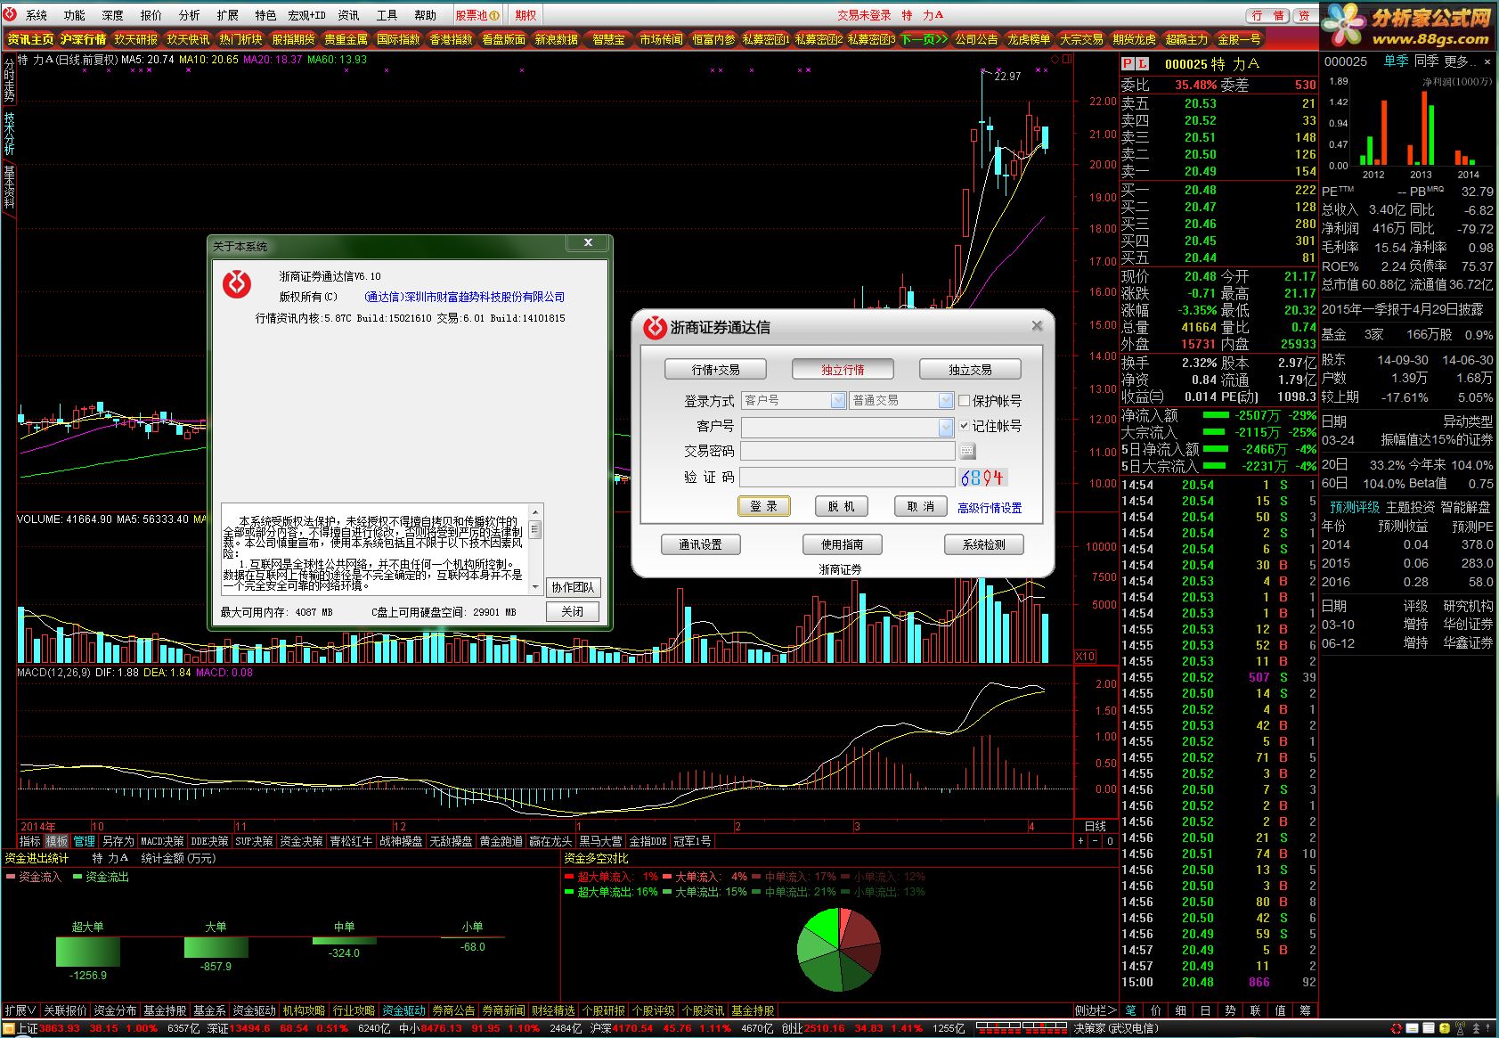Viewport: 1499px width, 1038px height.
Task: Click the 关闭 button in about dialog
Action: tap(573, 611)
